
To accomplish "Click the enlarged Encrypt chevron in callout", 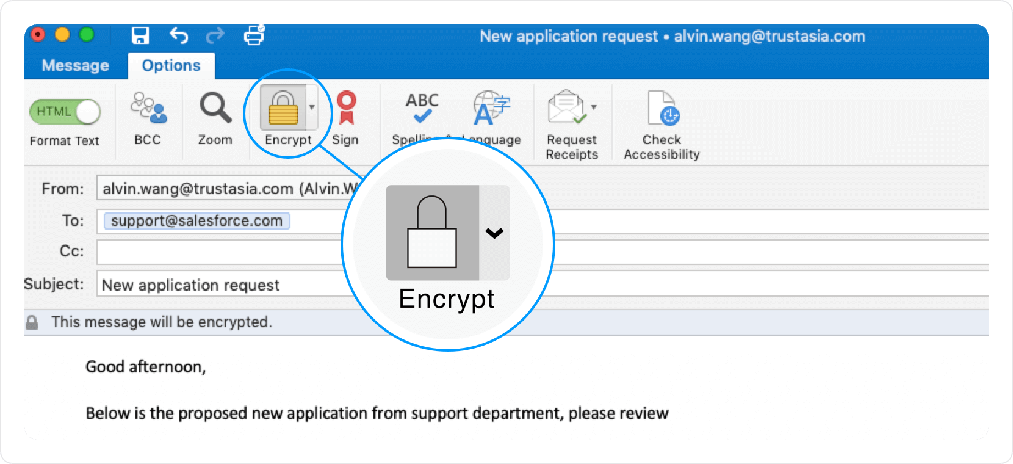I will (494, 233).
